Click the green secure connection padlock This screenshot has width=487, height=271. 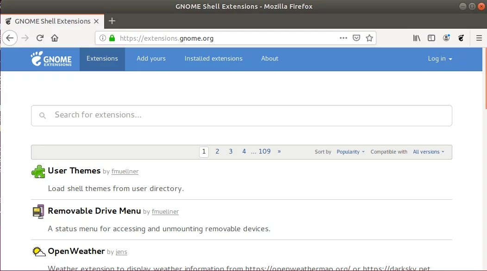tap(112, 38)
